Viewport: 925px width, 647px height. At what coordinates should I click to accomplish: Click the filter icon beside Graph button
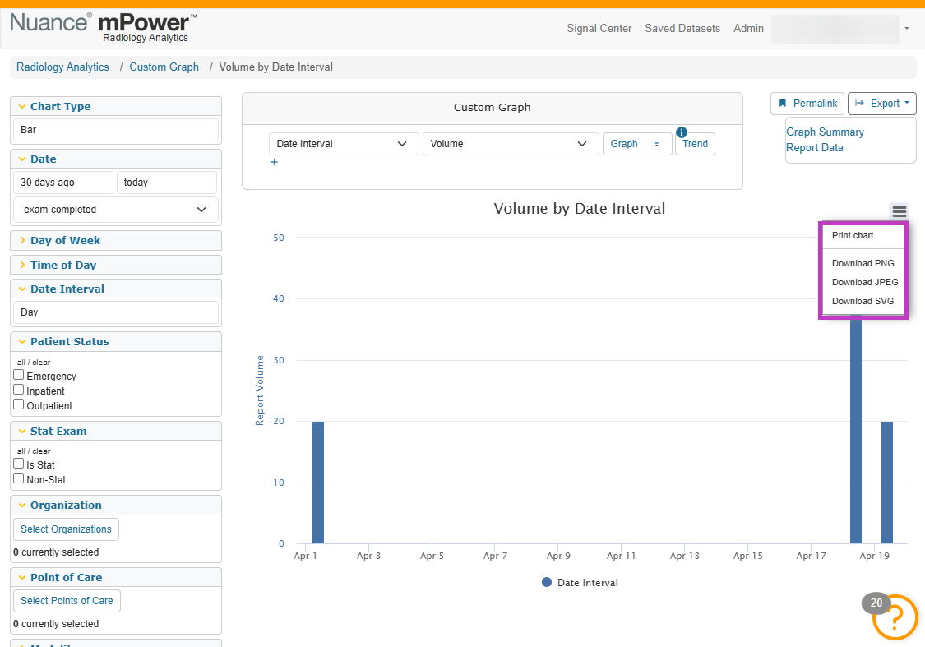[657, 143]
